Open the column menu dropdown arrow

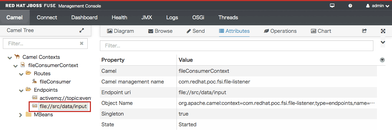(382, 60)
